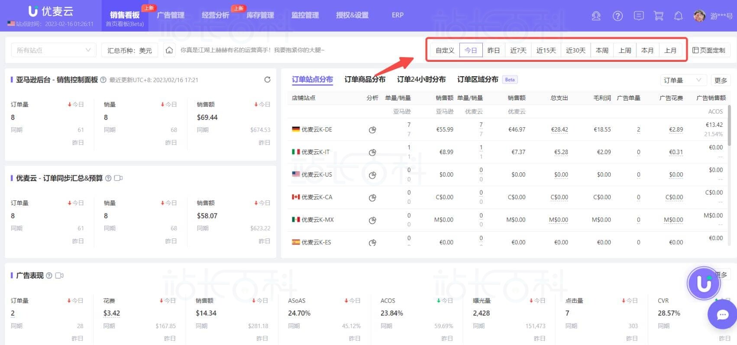Select the 本月 date range
The image size is (737, 345).
click(x=647, y=50)
